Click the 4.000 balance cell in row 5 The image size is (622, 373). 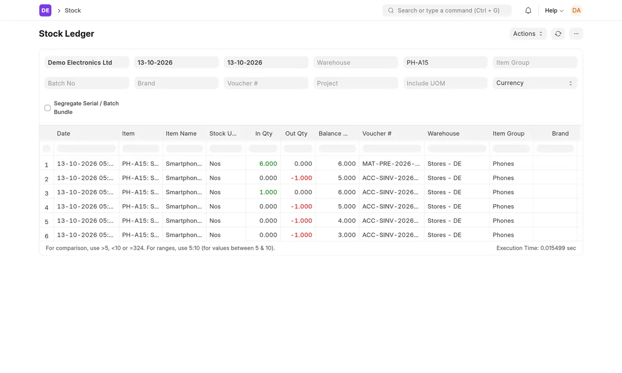337,221
